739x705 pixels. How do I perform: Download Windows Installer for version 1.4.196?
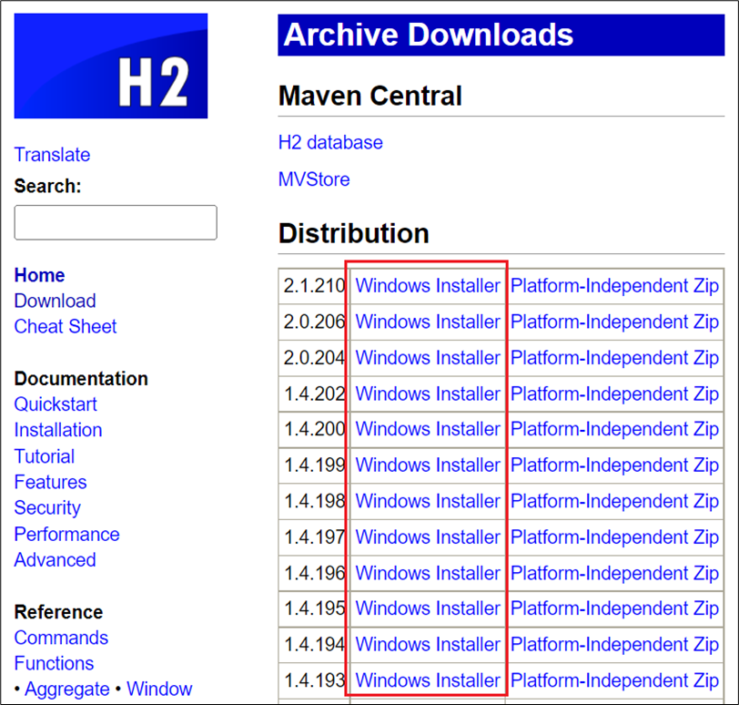tap(428, 573)
